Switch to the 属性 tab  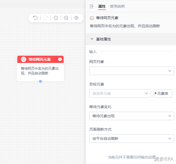tap(102, 6)
